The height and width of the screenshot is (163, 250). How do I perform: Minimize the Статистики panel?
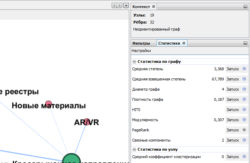point(245,43)
